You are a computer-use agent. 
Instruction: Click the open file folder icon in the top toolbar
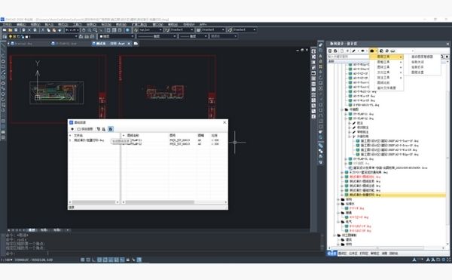11,30
